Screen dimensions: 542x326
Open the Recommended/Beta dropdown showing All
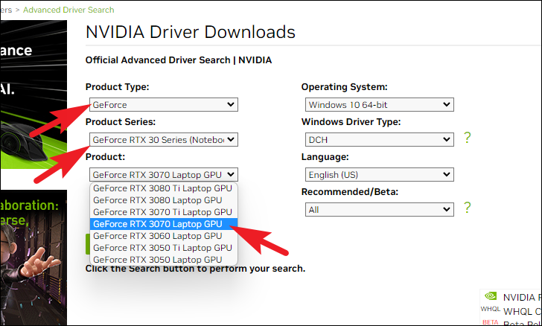click(x=379, y=209)
